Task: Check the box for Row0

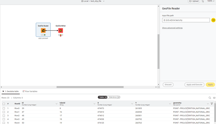Action: coord(4,108)
